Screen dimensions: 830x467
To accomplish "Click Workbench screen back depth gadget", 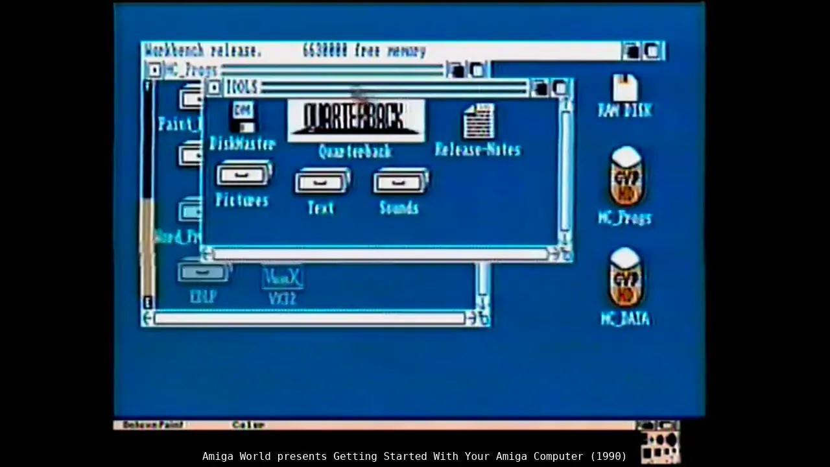I will (631, 51).
